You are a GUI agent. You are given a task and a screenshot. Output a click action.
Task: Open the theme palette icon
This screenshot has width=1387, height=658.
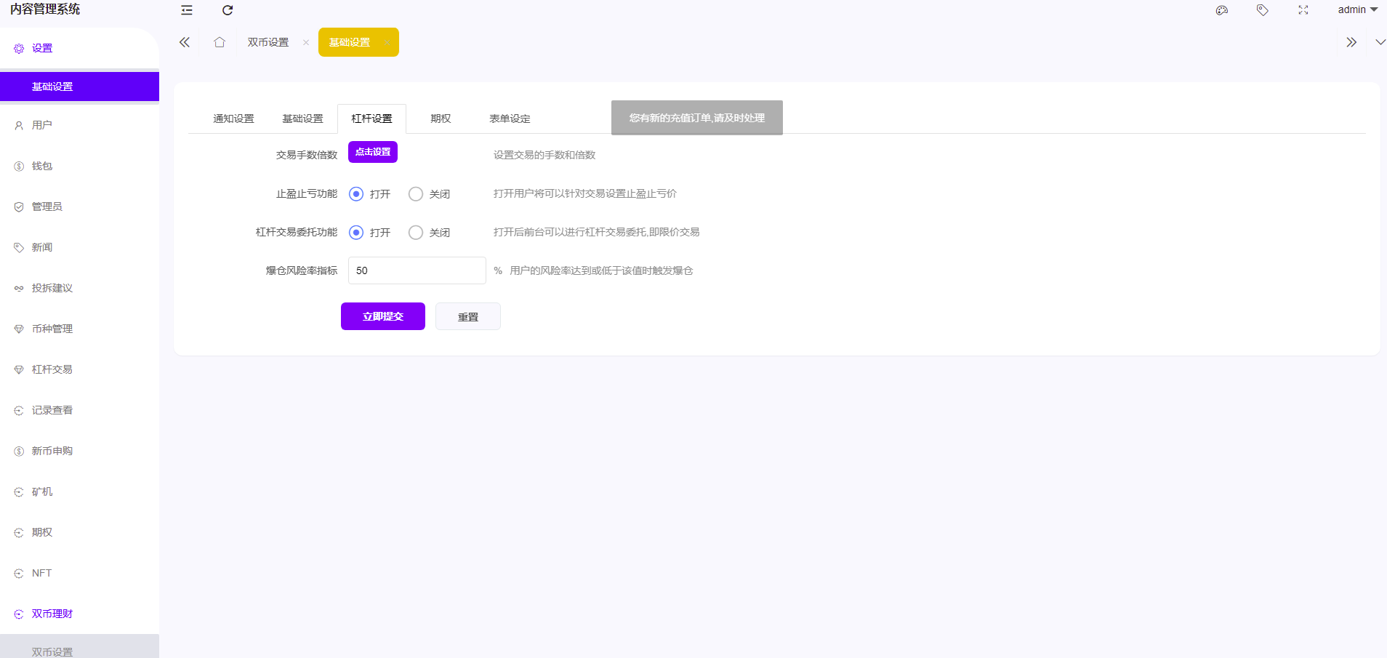pos(1222,10)
